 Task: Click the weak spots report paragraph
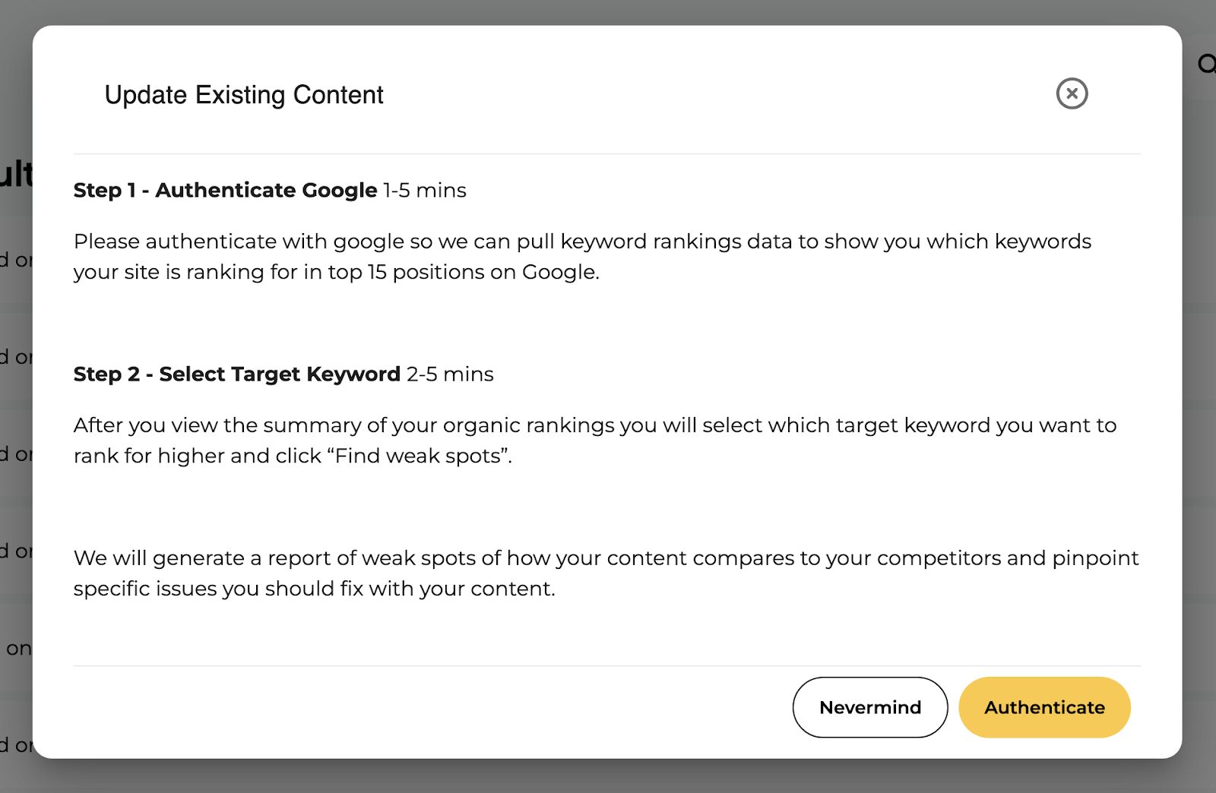tap(606, 573)
